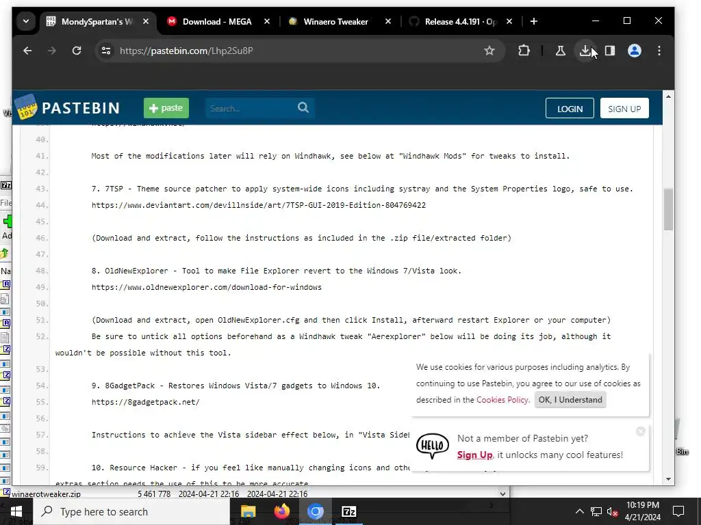
Task: Click the 7-Zip list scroll down arrow
Action: [503, 494]
